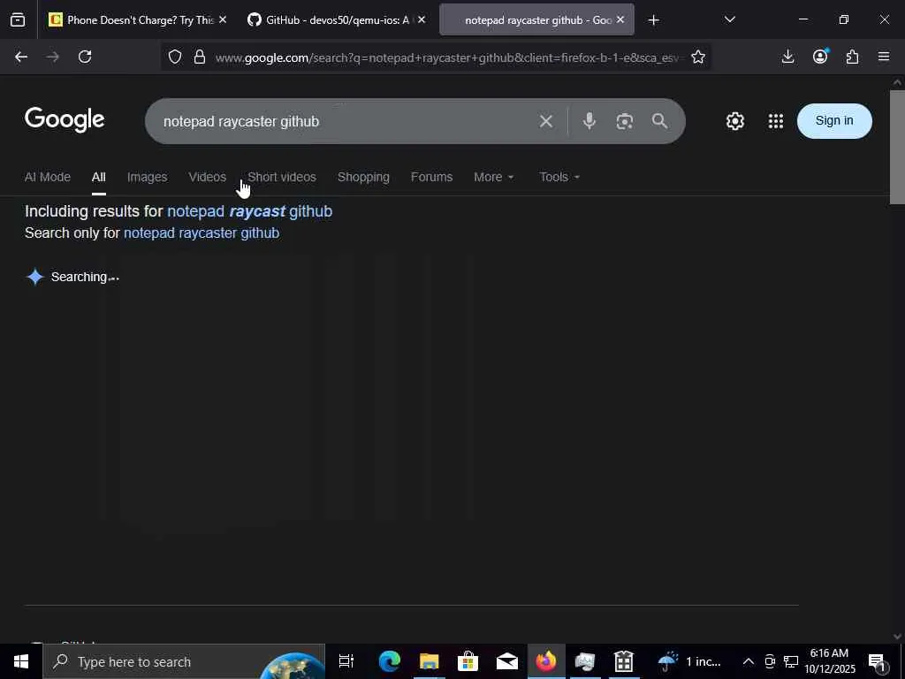
Task: Launch Microsoft Edge from taskbar
Action: tap(390, 661)
